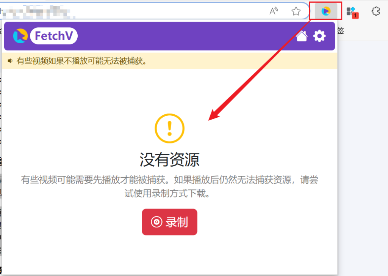This screenshot has height=276, width=388.
Task: Open FetchV settings via the gear icon
Action: [319, 36]
